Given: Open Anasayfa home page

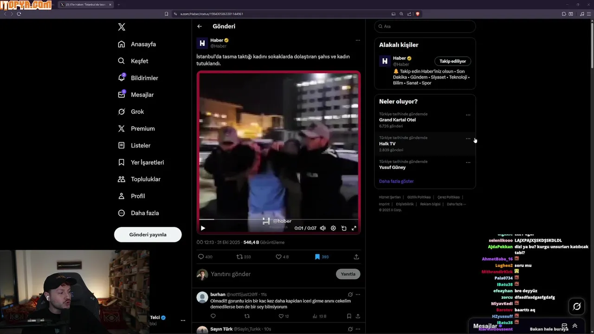Looking at the screenshot, I should pos(137,44).
